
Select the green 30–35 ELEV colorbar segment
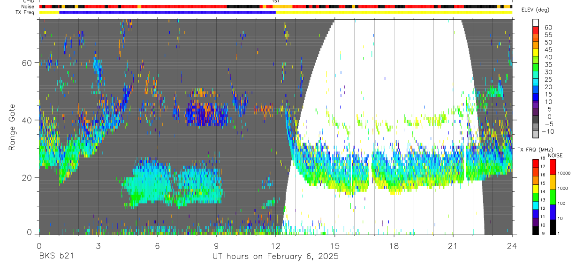click(x=536, y=68)
